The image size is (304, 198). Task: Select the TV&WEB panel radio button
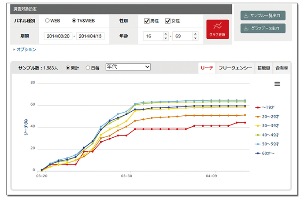pos(74,21)
